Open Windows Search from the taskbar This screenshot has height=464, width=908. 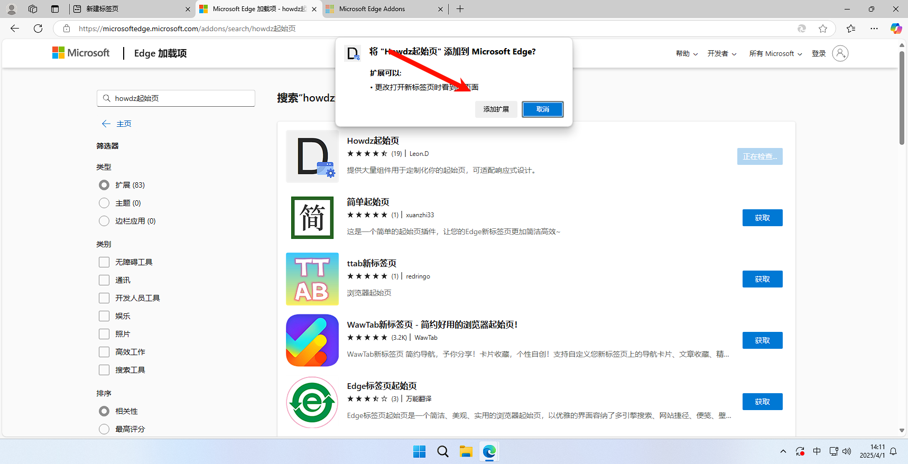coord(443,451)
